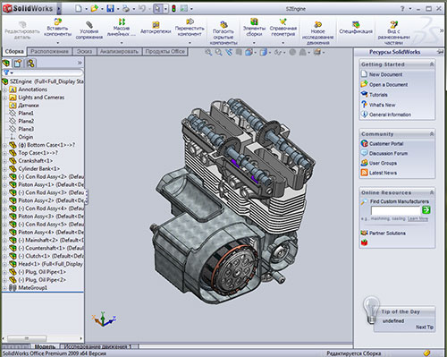This screenshot has height=357, width=447.
Task: Open the Tutorials link
Action: 378,95
